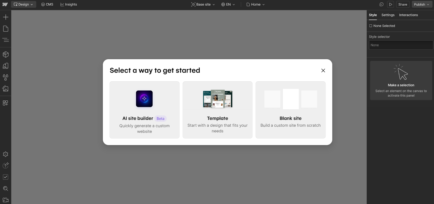Click the Preview play icon
434x204 pixels.
coord(391,4)
